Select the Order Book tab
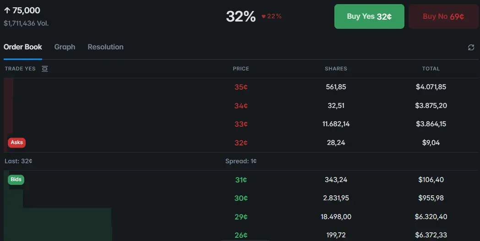Image resolution: width=480 pixels, height=241 pixels. point(23,47)
